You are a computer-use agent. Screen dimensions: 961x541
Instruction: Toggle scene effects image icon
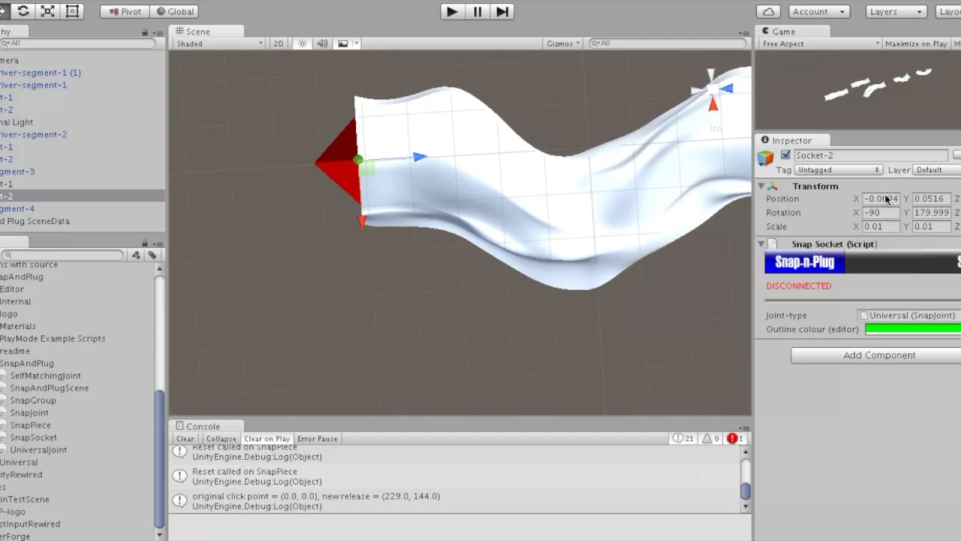point(343,44)
